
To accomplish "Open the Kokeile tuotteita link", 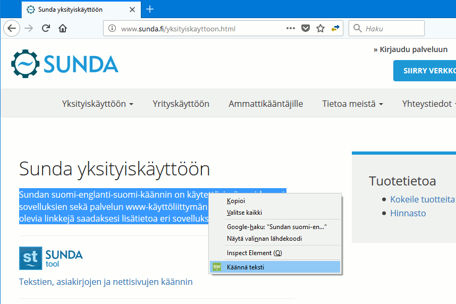I will pos(423,199).
